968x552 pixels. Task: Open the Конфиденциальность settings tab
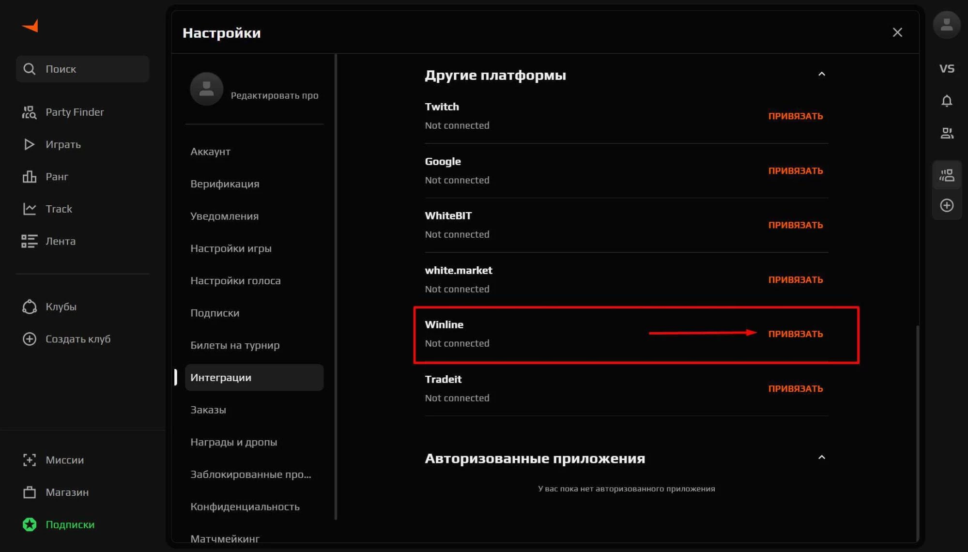coord(254,506)
